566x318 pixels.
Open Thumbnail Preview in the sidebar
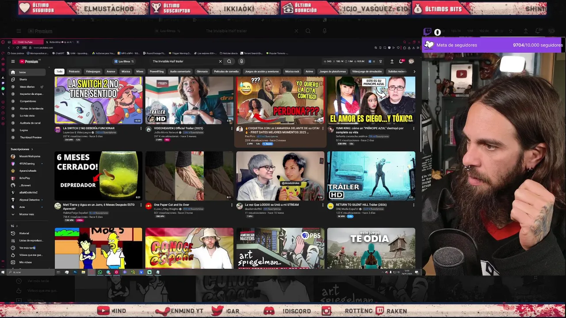coord(27,137)
